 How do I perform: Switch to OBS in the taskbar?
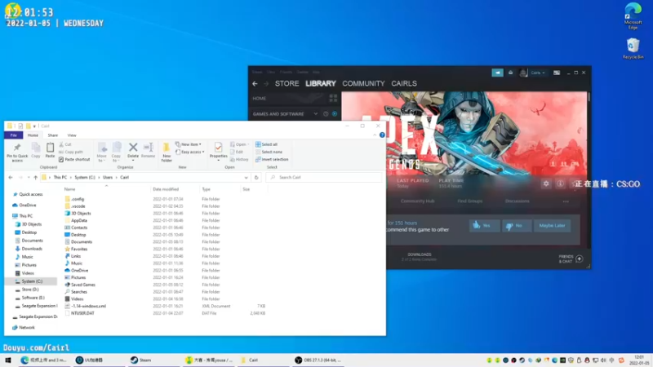[318, 360]
